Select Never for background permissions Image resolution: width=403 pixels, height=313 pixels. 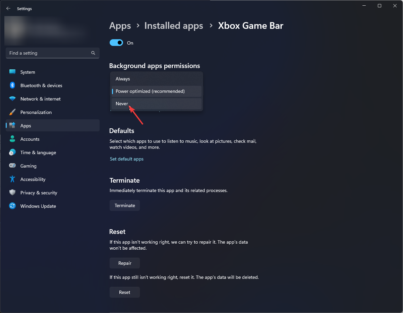pos(156,104)
